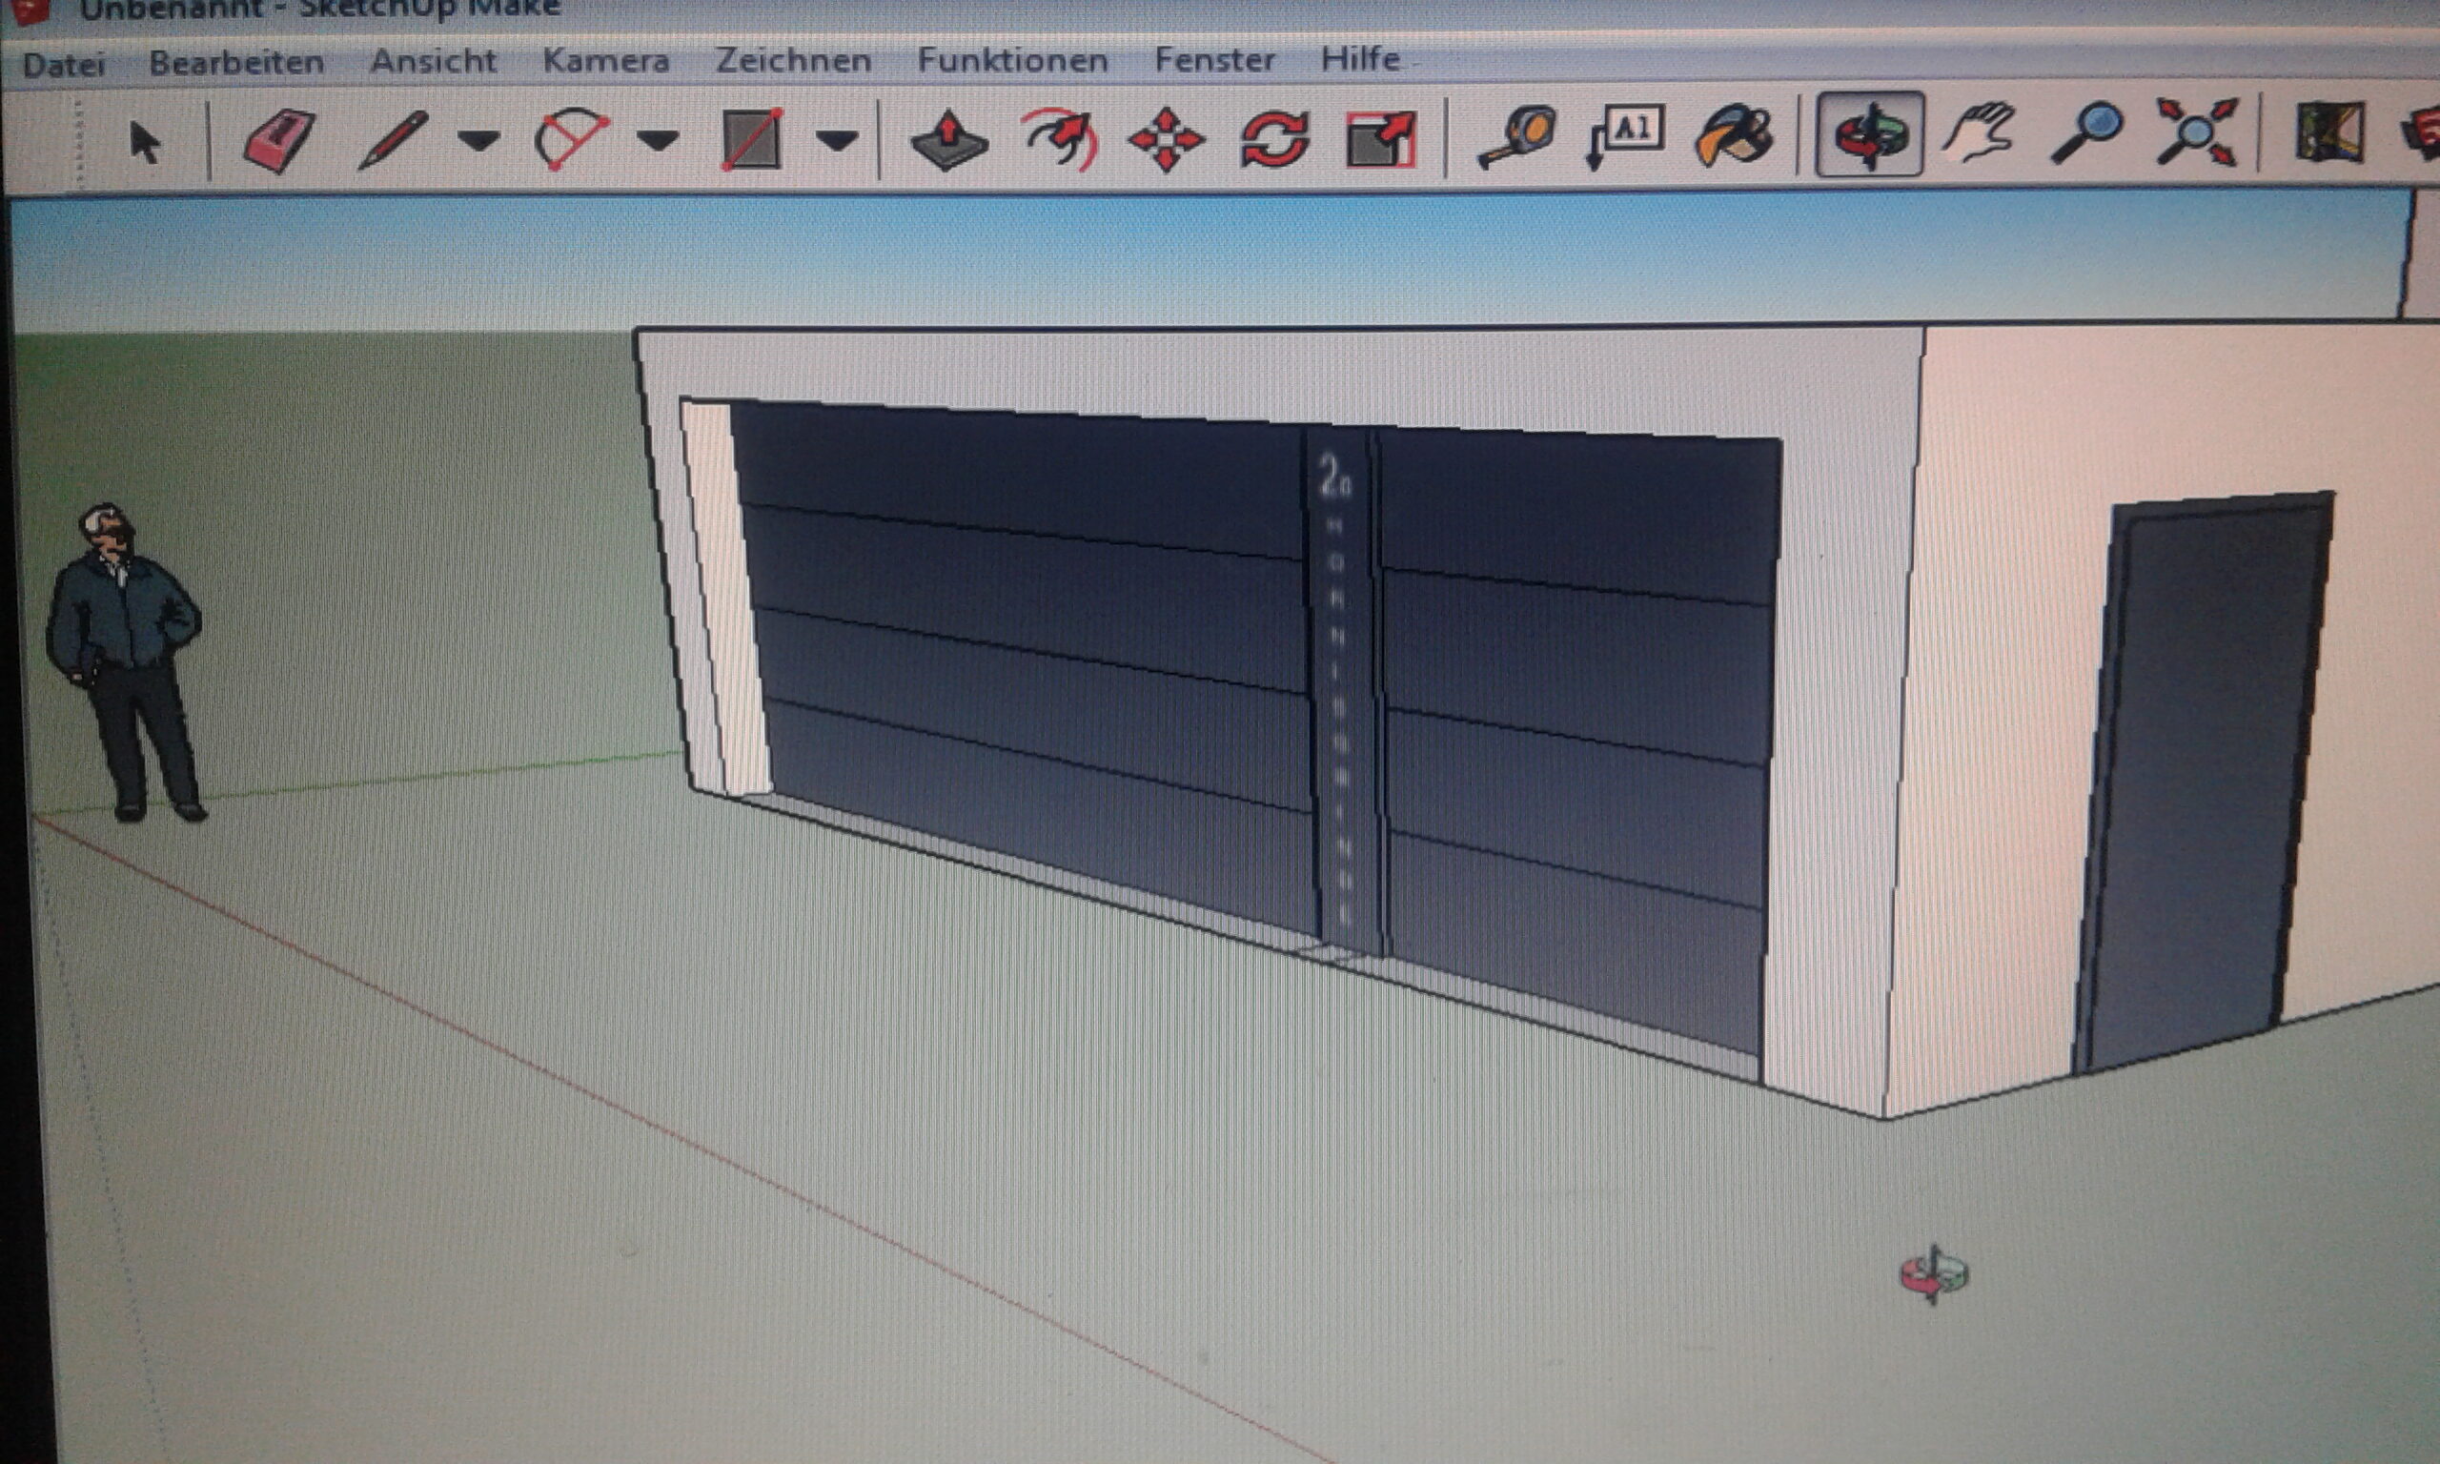The image size is (2440, 1464).
Task: Choose the Rotate tool
Action: (x=1273, y=140)
